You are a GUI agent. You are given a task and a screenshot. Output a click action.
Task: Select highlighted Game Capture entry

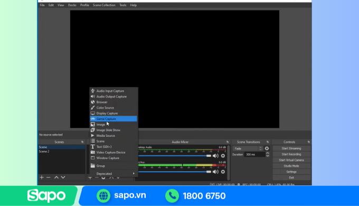(114, 119)
